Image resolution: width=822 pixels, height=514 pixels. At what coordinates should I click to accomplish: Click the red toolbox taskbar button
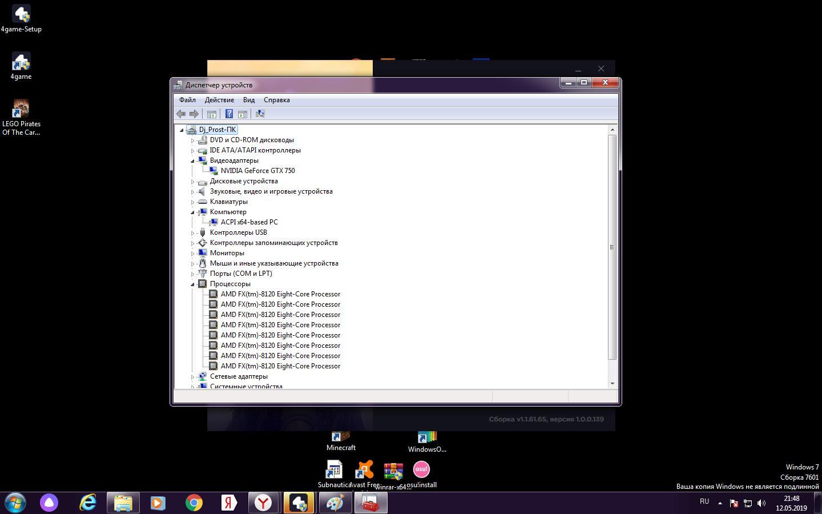click(x=370, y=503)
